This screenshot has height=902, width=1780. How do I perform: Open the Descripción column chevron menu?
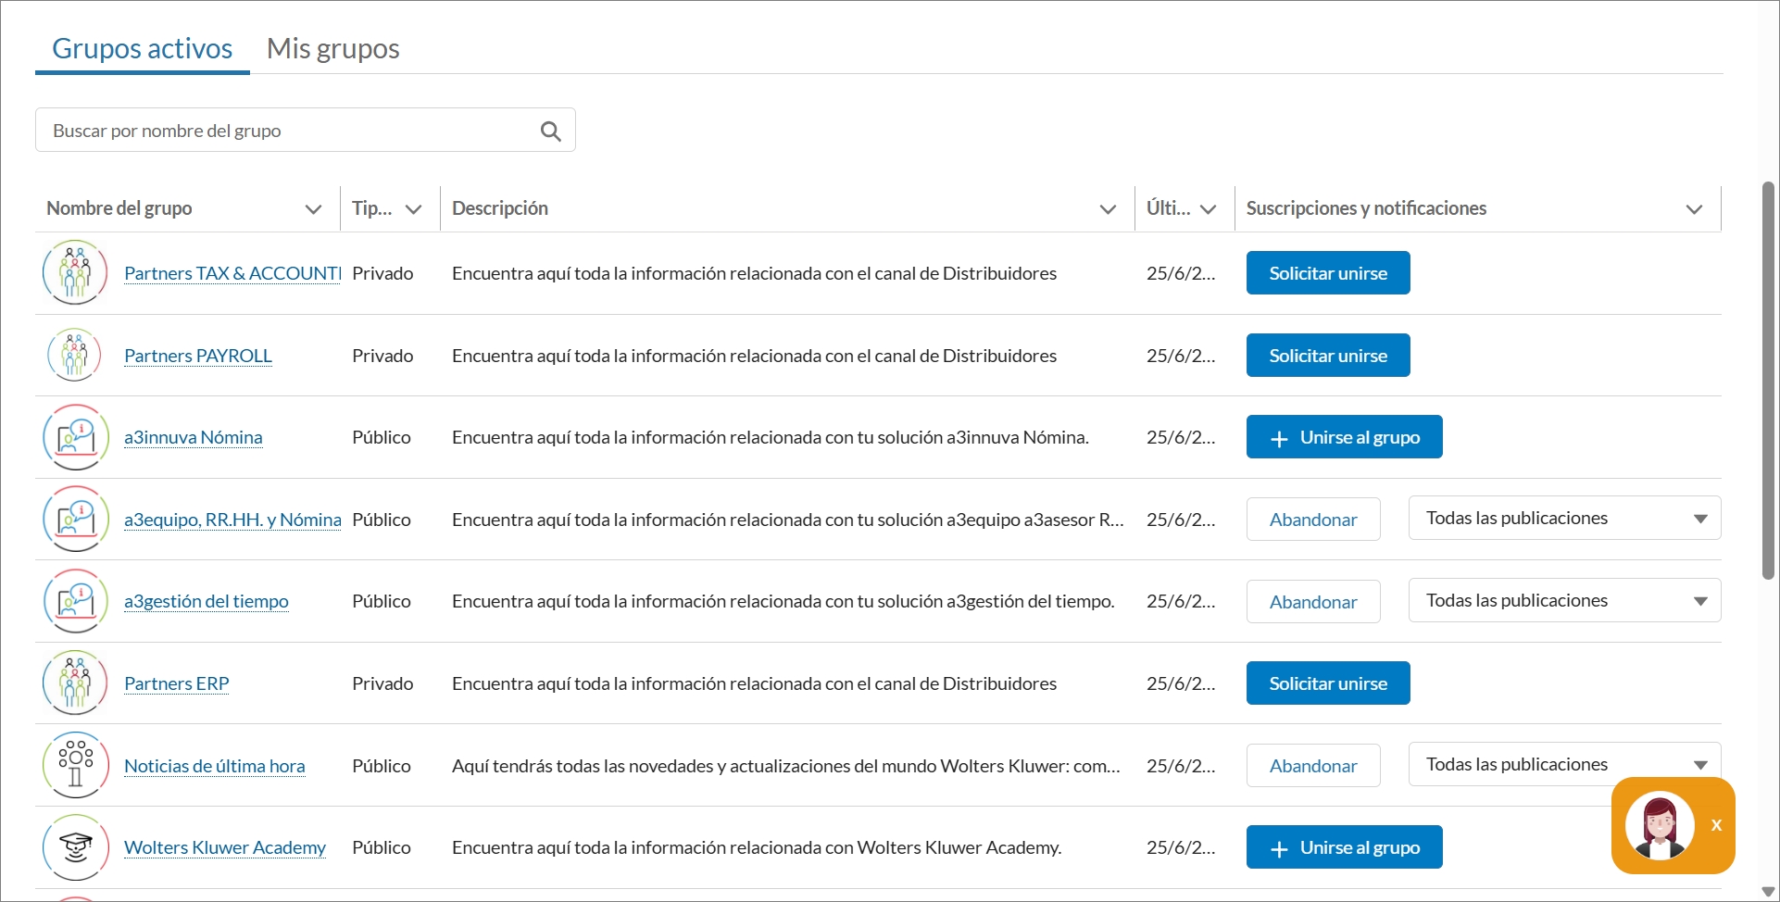(1107, 209)
